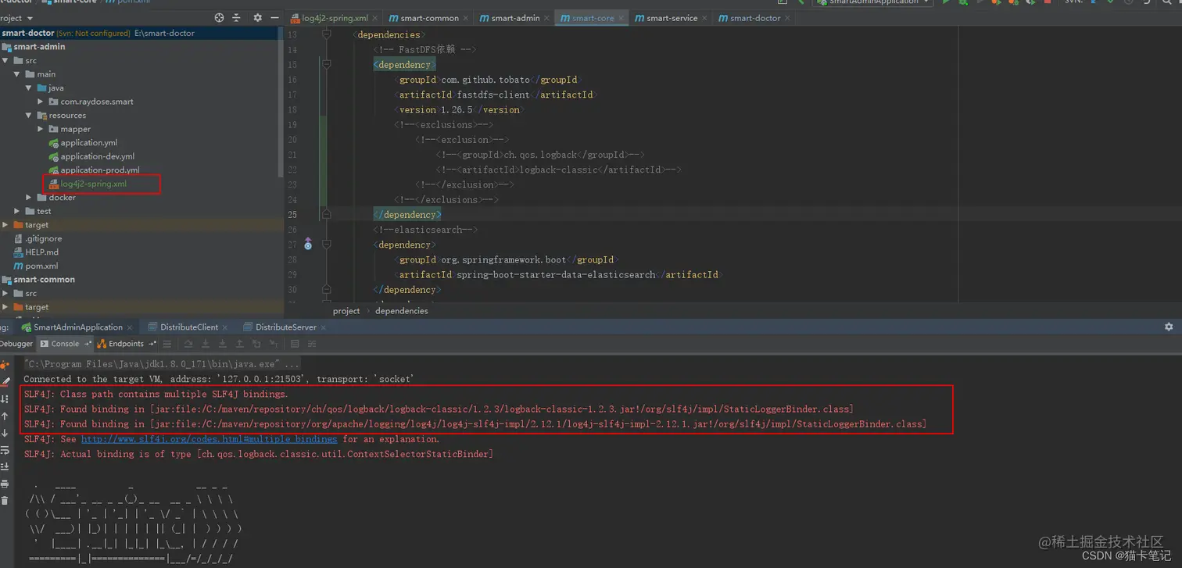Select log4j2-spring.xml in the project tree
This screenshot has width=1182, height=568.
click(88, 184)
